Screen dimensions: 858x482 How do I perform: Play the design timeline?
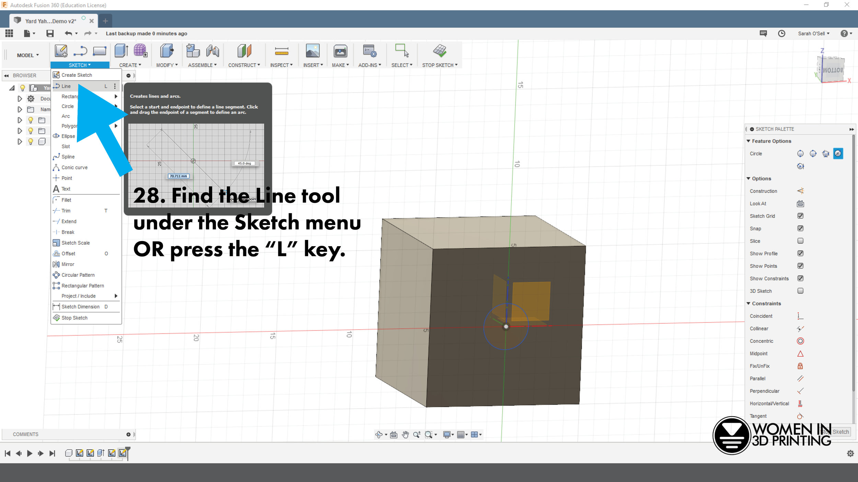[30, 454]
